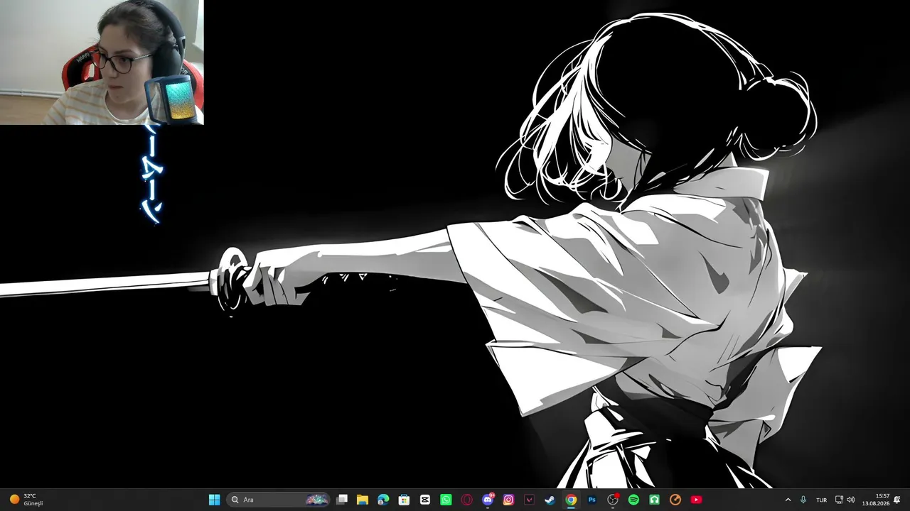Open Microsoft Store from the taskbar
This screenshot has width=910, height=511.
[404, 500]
